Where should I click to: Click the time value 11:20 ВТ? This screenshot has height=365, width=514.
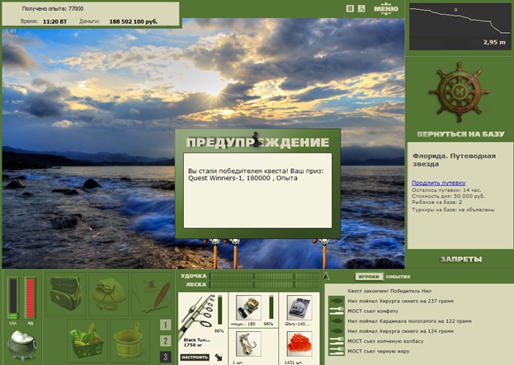pyautogui.click(x=54, y=21)
